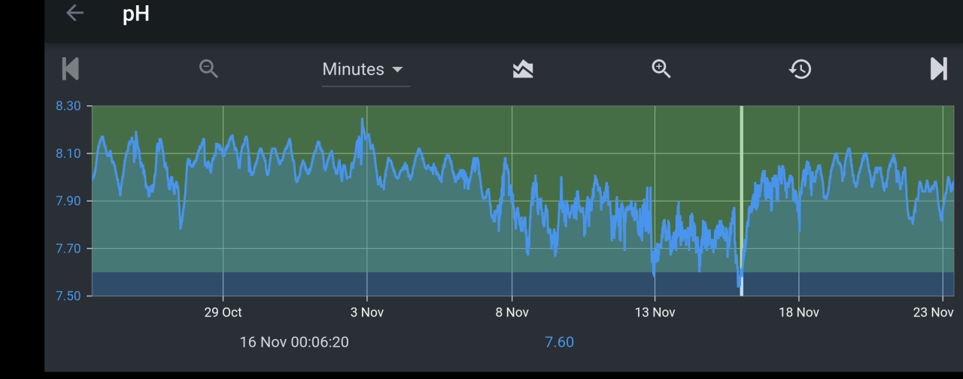The width and height of the screenshot is (963, 379).
Task: Tap the 13 Nov axis label
Action: pos(655,312)
